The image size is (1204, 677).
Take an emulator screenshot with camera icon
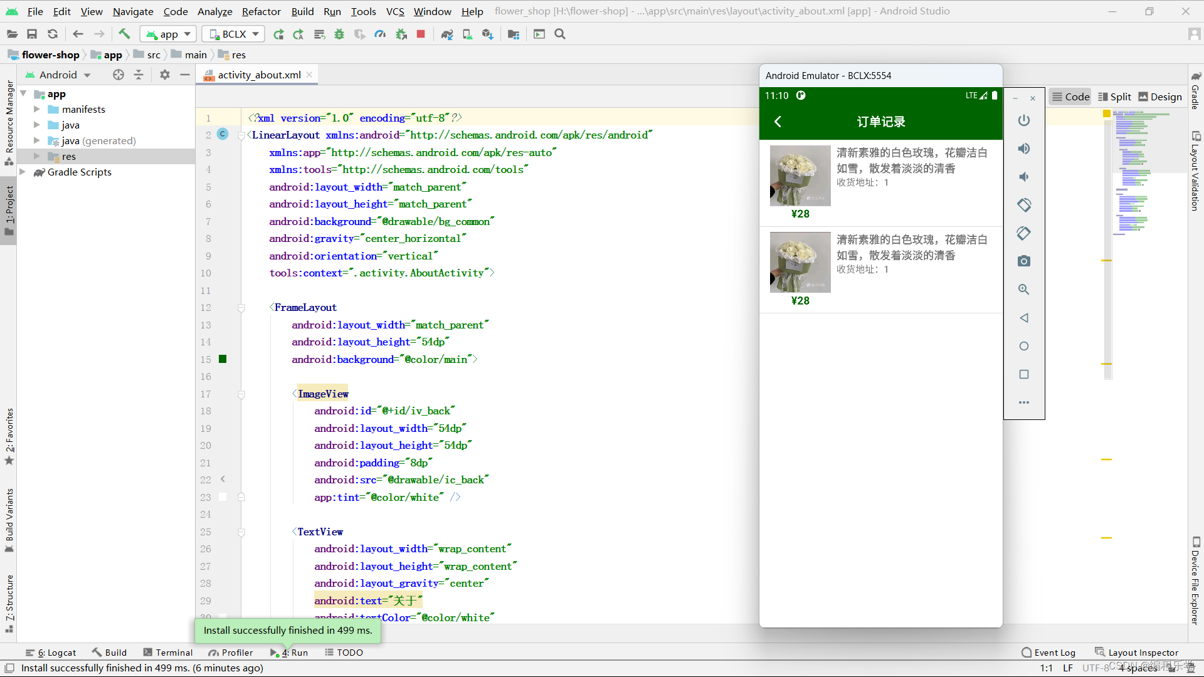pos(1024,261)
